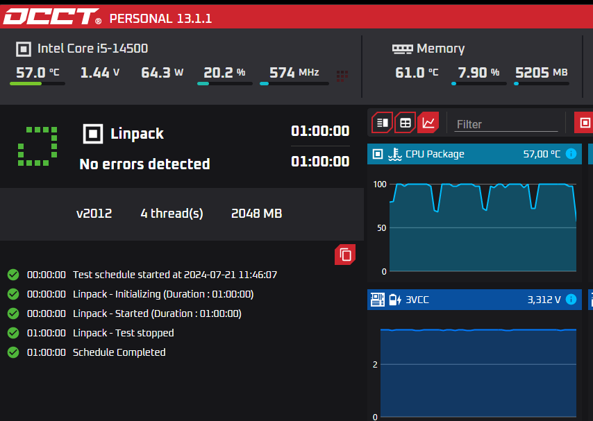Click the CPU usage percentage bar
Viewport: 593px width, 421px height.
click(x=224, y=83)
